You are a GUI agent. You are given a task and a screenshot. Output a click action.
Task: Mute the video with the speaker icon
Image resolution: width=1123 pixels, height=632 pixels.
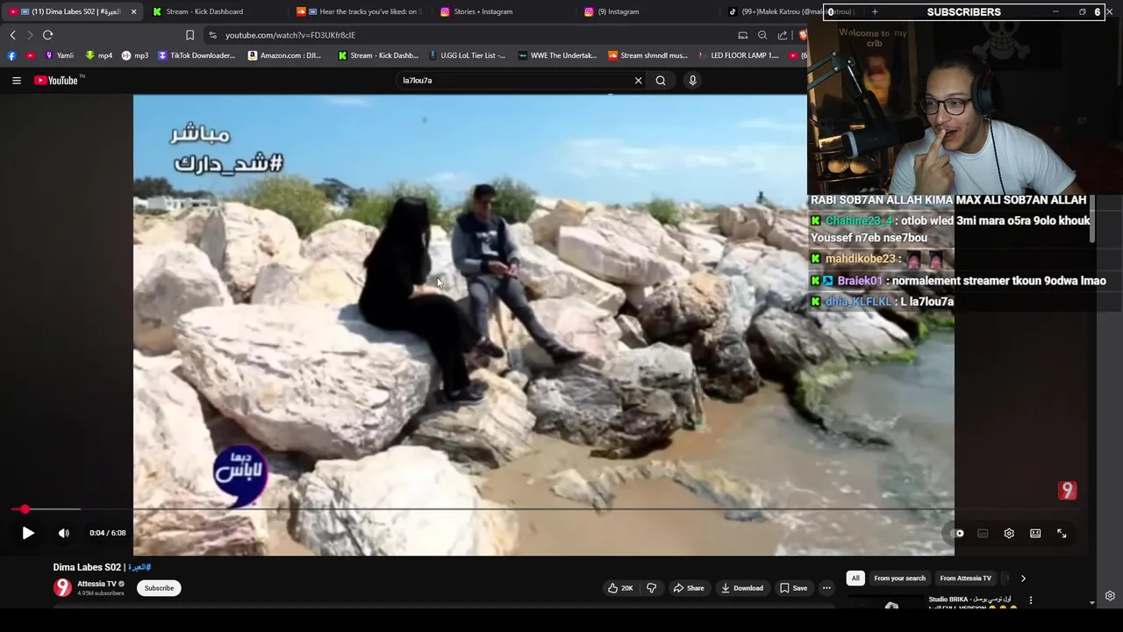pyautogui.click(x=64, y=533)
